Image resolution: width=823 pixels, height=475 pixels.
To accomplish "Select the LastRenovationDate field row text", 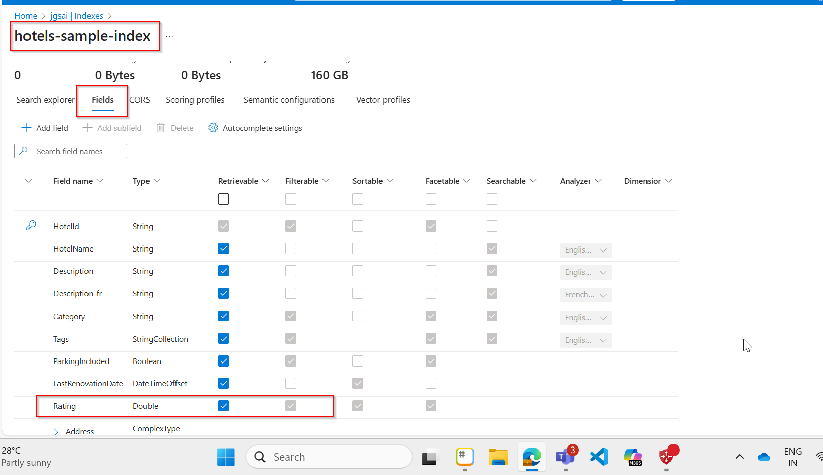I will pos(88,383).
